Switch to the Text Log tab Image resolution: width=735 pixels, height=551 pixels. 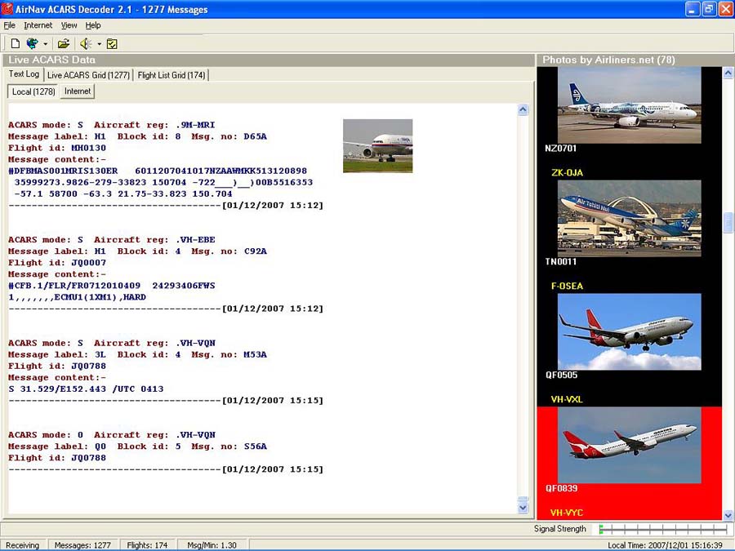click(24, 74)
